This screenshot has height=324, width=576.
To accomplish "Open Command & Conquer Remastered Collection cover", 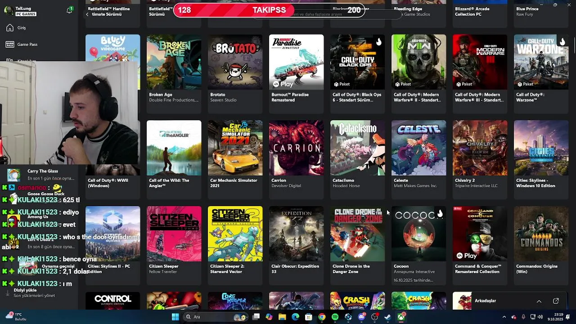I will (x=480, y=234).
